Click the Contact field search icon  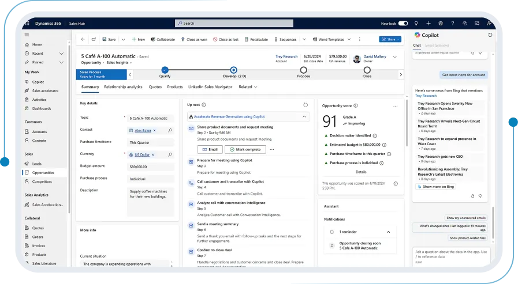(170, 130)
